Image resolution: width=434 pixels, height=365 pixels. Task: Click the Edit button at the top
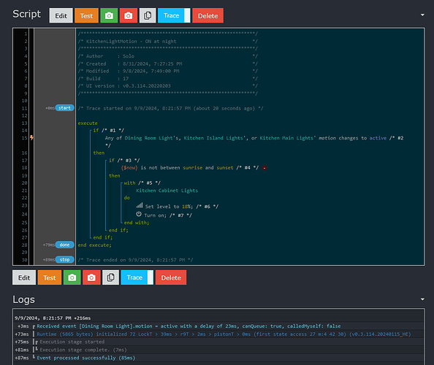pos(61,15)
